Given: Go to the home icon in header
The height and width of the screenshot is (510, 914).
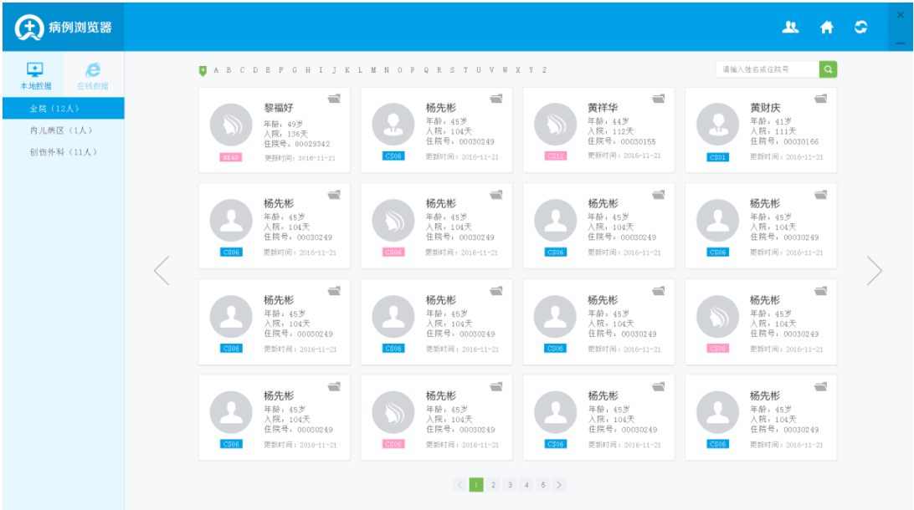Looking at the screenshot, I should pos(827,27).
